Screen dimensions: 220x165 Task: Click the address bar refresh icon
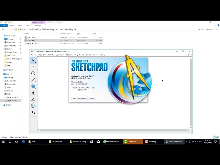click(x=202, y=30)
